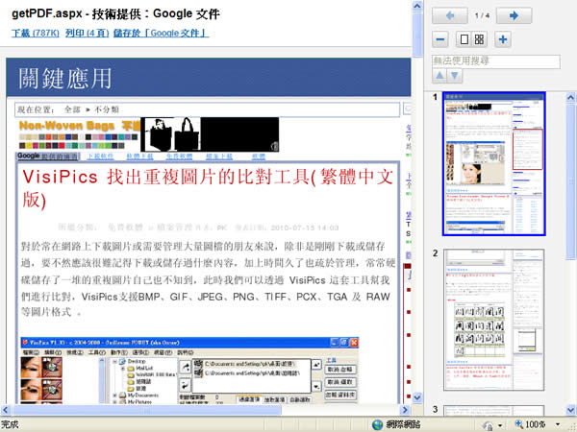This screenshot has height=432, width=577.
Task: Click the 儲存於「Google 文件」link
Action: (x=161, y=33)
